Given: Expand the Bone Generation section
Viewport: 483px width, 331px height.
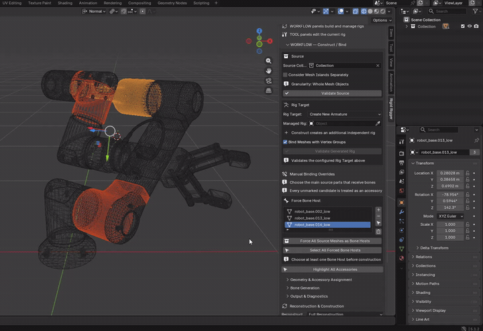Looking at the screenshot, I should [303, 288].
